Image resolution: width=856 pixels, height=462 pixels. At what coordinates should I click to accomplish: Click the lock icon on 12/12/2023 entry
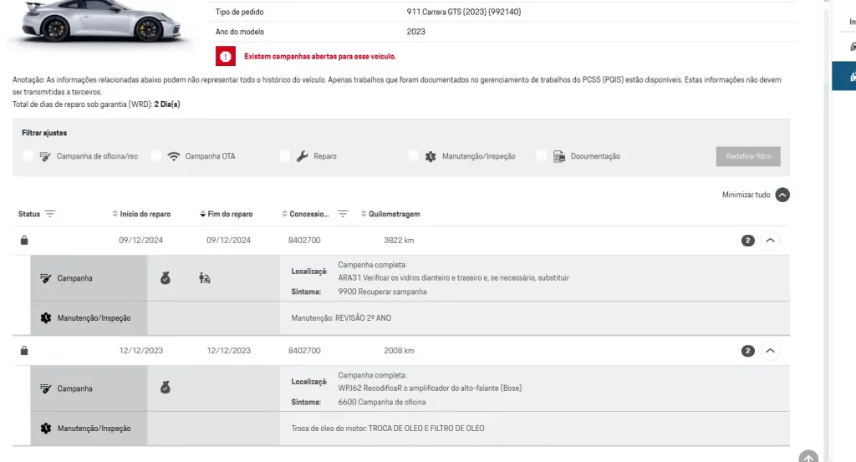(24, 351)
